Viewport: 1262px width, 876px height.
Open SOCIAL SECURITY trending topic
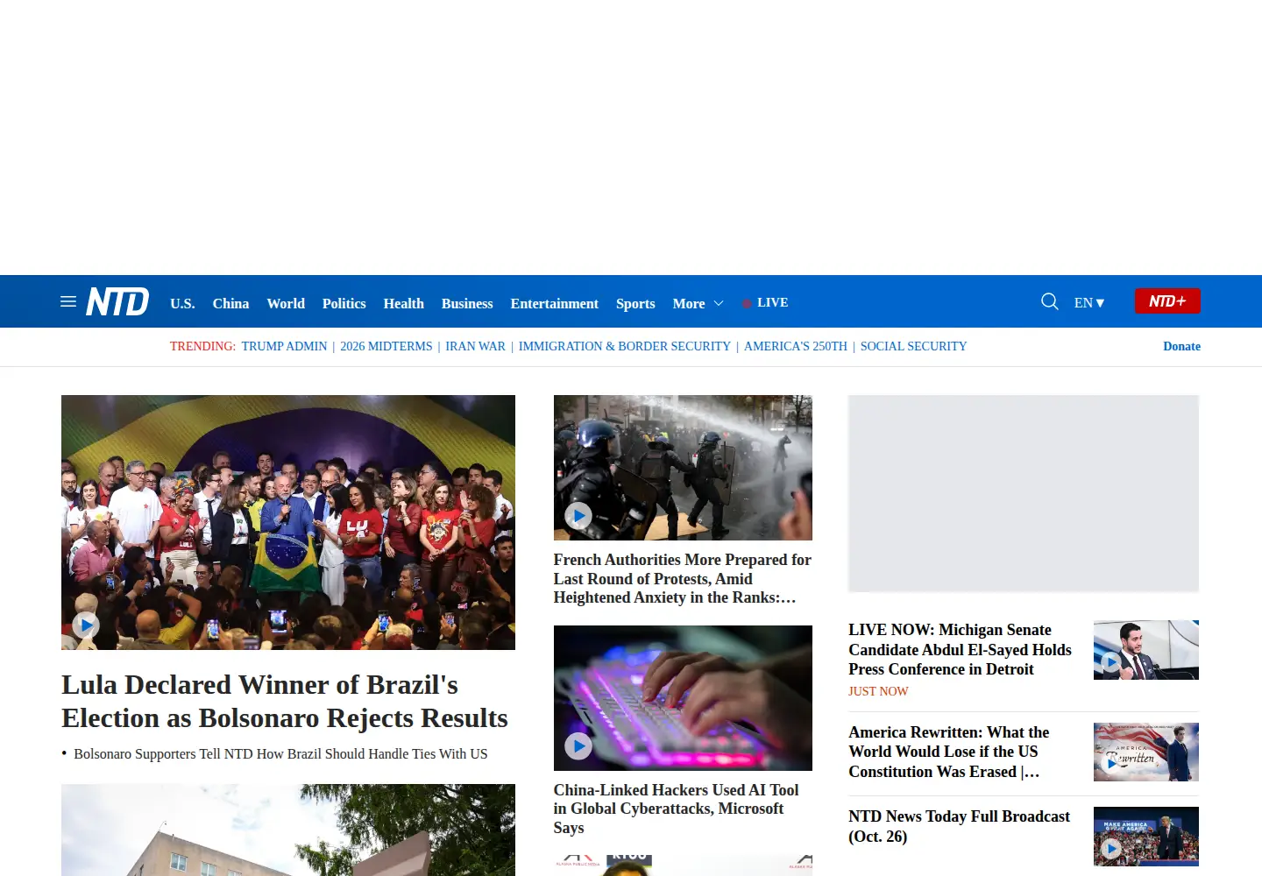click(913, 346)
